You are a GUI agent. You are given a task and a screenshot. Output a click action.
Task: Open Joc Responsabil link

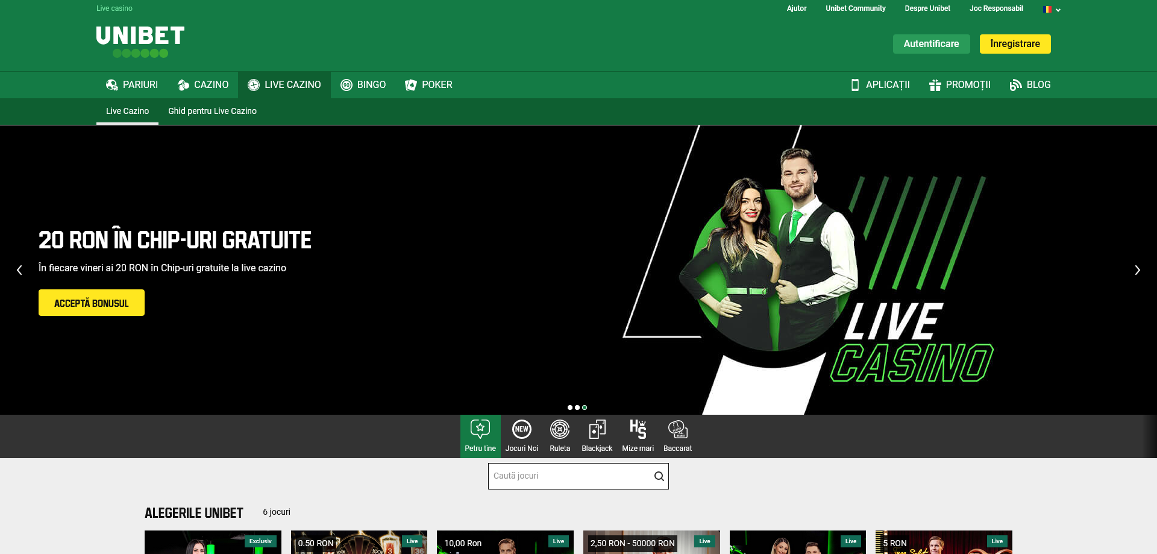pyautogui.click(x=996, y=8)
